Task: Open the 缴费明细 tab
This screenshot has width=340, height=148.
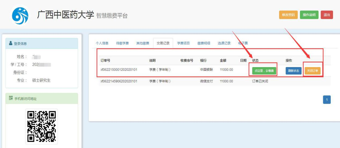Action: 204,43
